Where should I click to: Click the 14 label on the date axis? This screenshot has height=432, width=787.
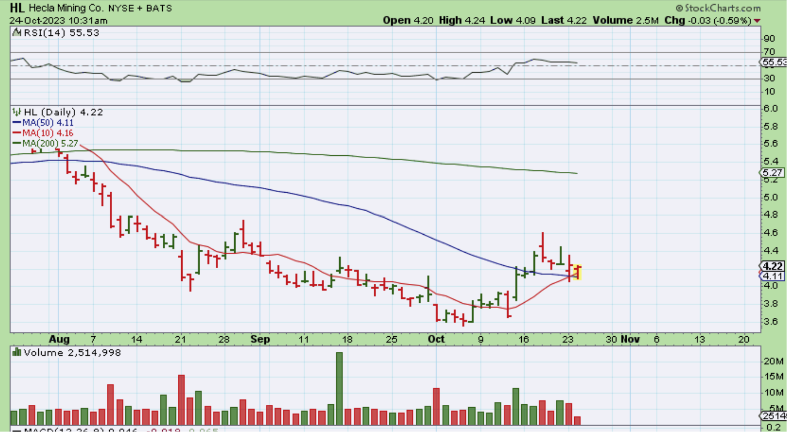tap(137, 339)
